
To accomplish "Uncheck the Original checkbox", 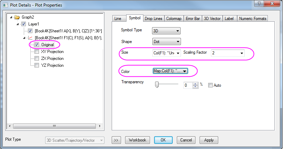I will pyautogui.click(x=37, y=45).
